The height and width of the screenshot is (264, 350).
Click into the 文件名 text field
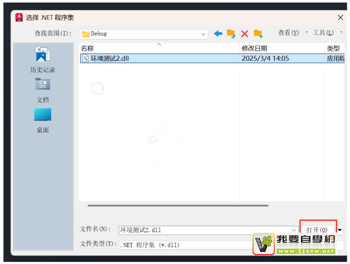(x=204, y=230)
